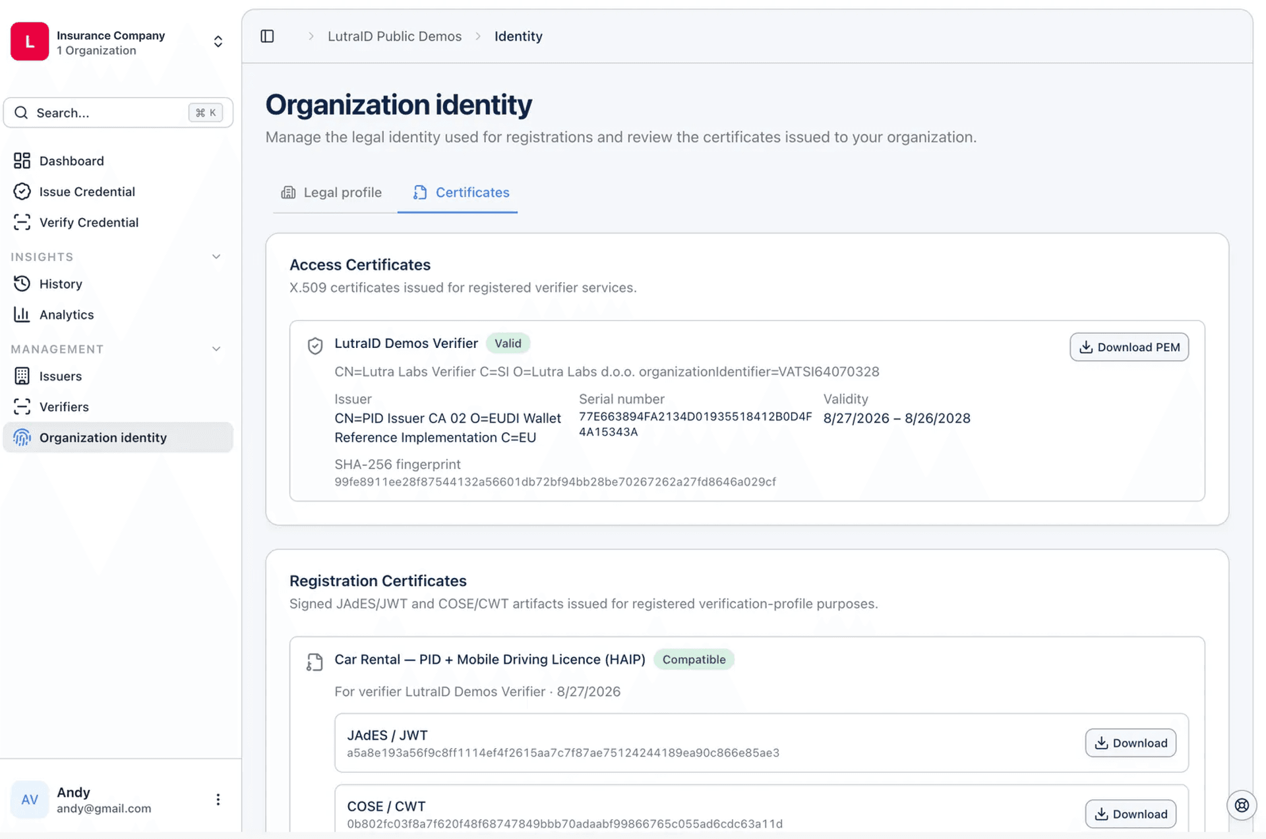
Task: Go to Verify Credential page
Action: tap(118, 222)
